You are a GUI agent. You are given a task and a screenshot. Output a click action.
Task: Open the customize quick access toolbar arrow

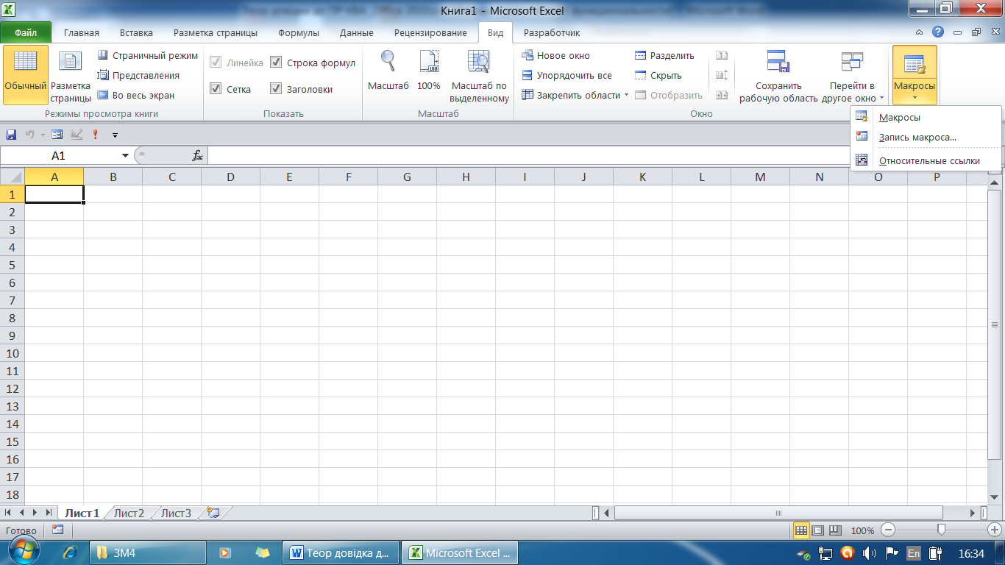coord(115,135)
